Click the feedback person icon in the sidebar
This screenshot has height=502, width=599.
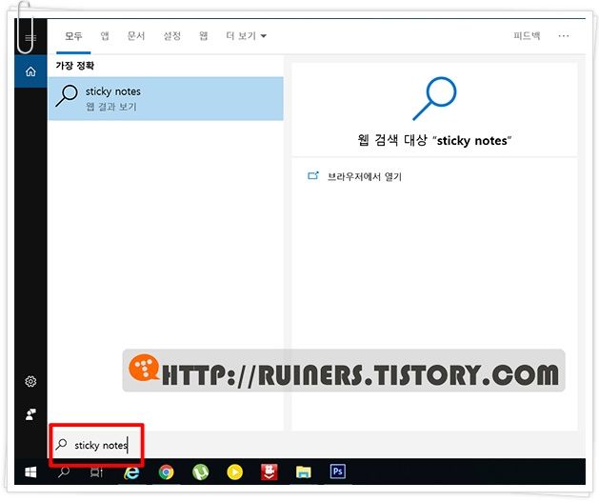click(x=30, y=414)
